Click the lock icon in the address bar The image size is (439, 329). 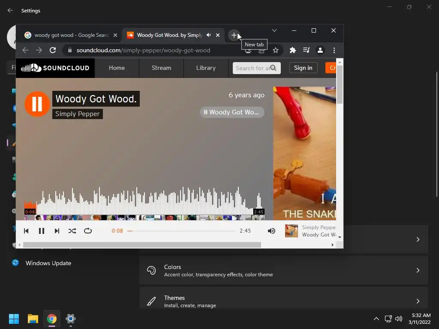coord(70,51)
